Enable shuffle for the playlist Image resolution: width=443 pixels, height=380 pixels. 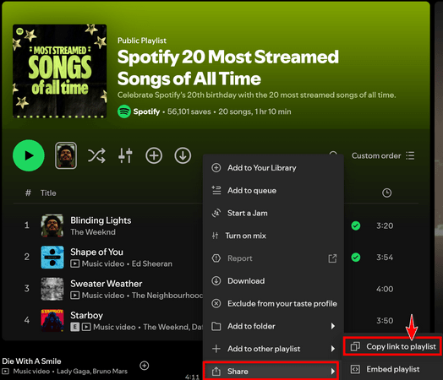(96, 155)
